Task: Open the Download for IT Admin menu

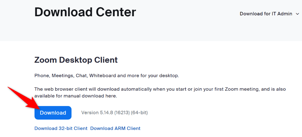Action: [x=266, y=14]
